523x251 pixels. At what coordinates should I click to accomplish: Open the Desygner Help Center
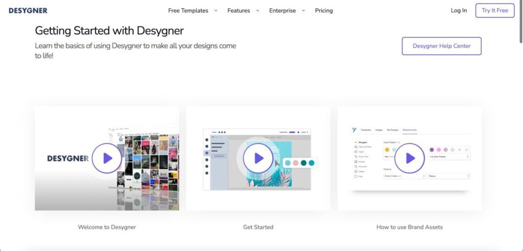(x=442, y=46)
